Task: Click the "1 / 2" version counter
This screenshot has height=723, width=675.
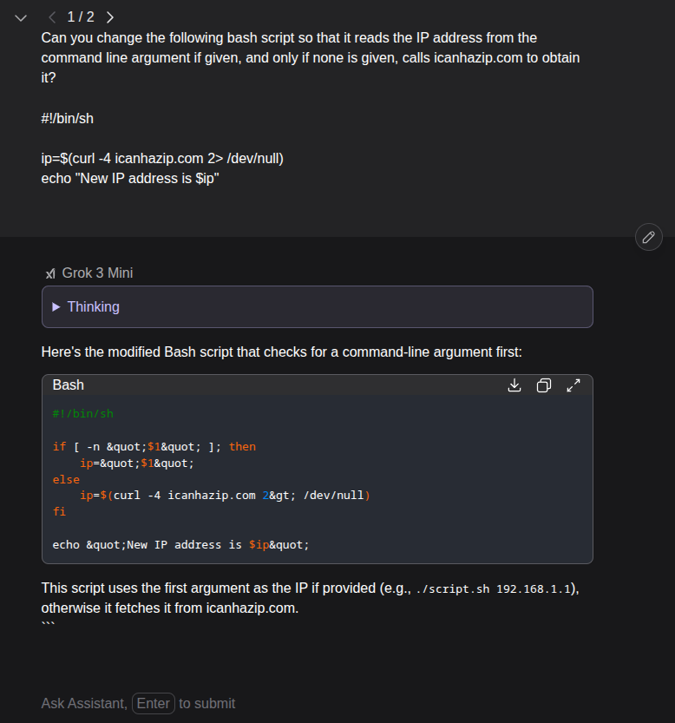Action: [81, 17]
